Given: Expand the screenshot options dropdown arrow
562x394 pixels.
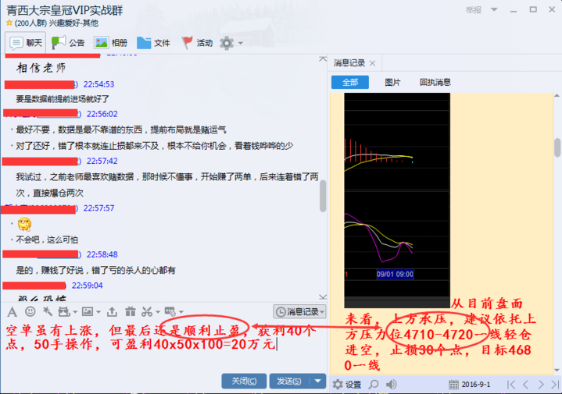Looking at the screenshot, I should point(158,312).
